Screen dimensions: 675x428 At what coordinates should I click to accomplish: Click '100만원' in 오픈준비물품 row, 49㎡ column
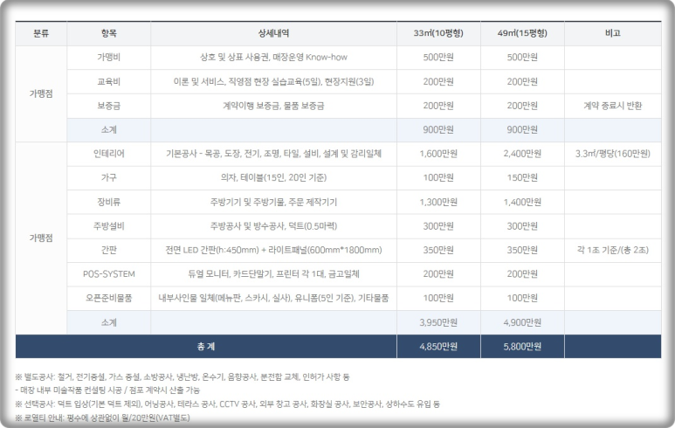pyautogui.click(x=522, y=298)
